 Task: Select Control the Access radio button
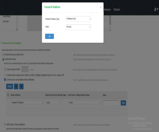(x=3, y=59)
